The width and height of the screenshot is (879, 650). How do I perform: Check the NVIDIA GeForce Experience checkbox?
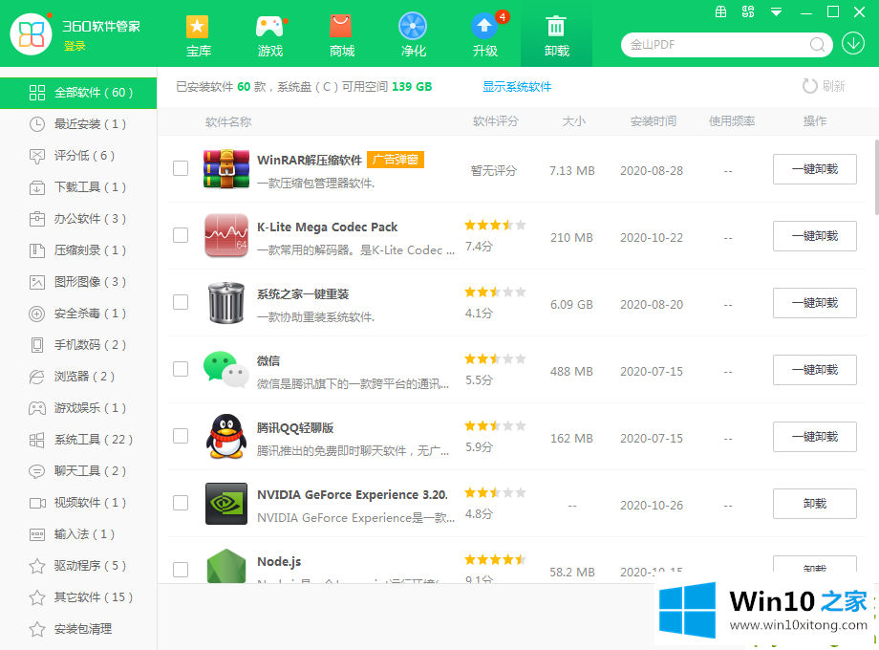point(181,503)
